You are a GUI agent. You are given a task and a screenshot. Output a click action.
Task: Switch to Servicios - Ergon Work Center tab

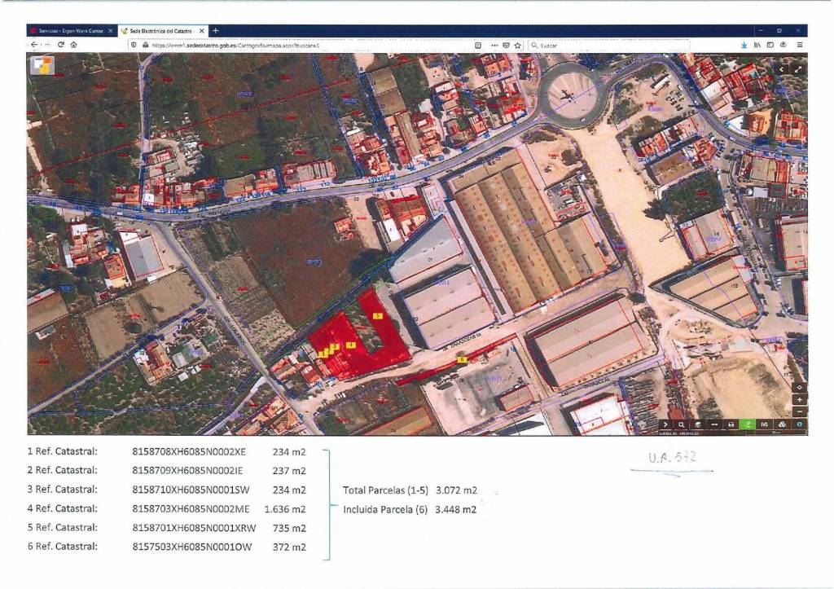tap(68, 31)
